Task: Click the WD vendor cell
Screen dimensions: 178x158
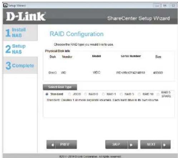Action: click(x=63, y=73)
